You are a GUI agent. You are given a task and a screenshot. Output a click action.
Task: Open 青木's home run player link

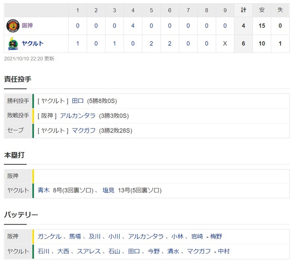[43, 190]
